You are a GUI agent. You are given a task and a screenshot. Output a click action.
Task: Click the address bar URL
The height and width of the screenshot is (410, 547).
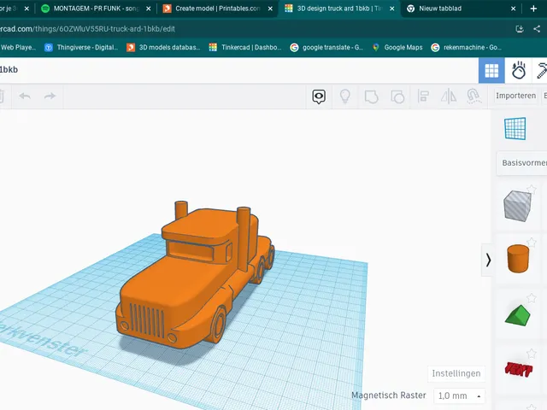[87, 29]
